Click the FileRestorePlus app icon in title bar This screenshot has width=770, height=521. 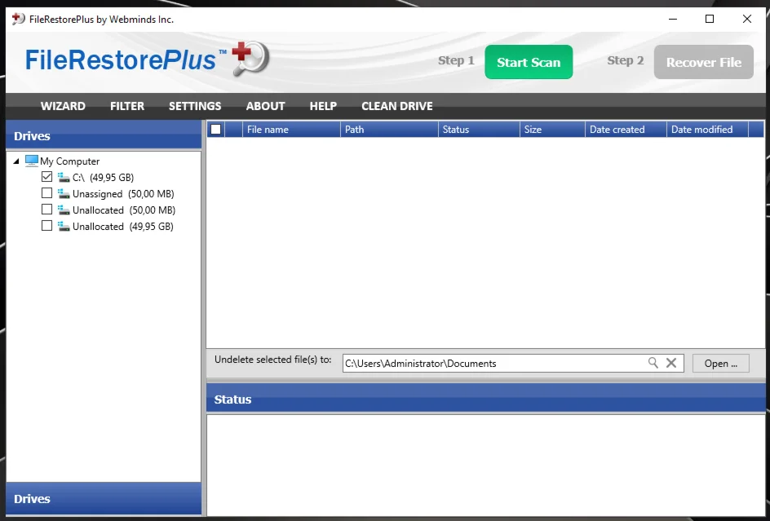pyautogui.click(x=18, y=19)
